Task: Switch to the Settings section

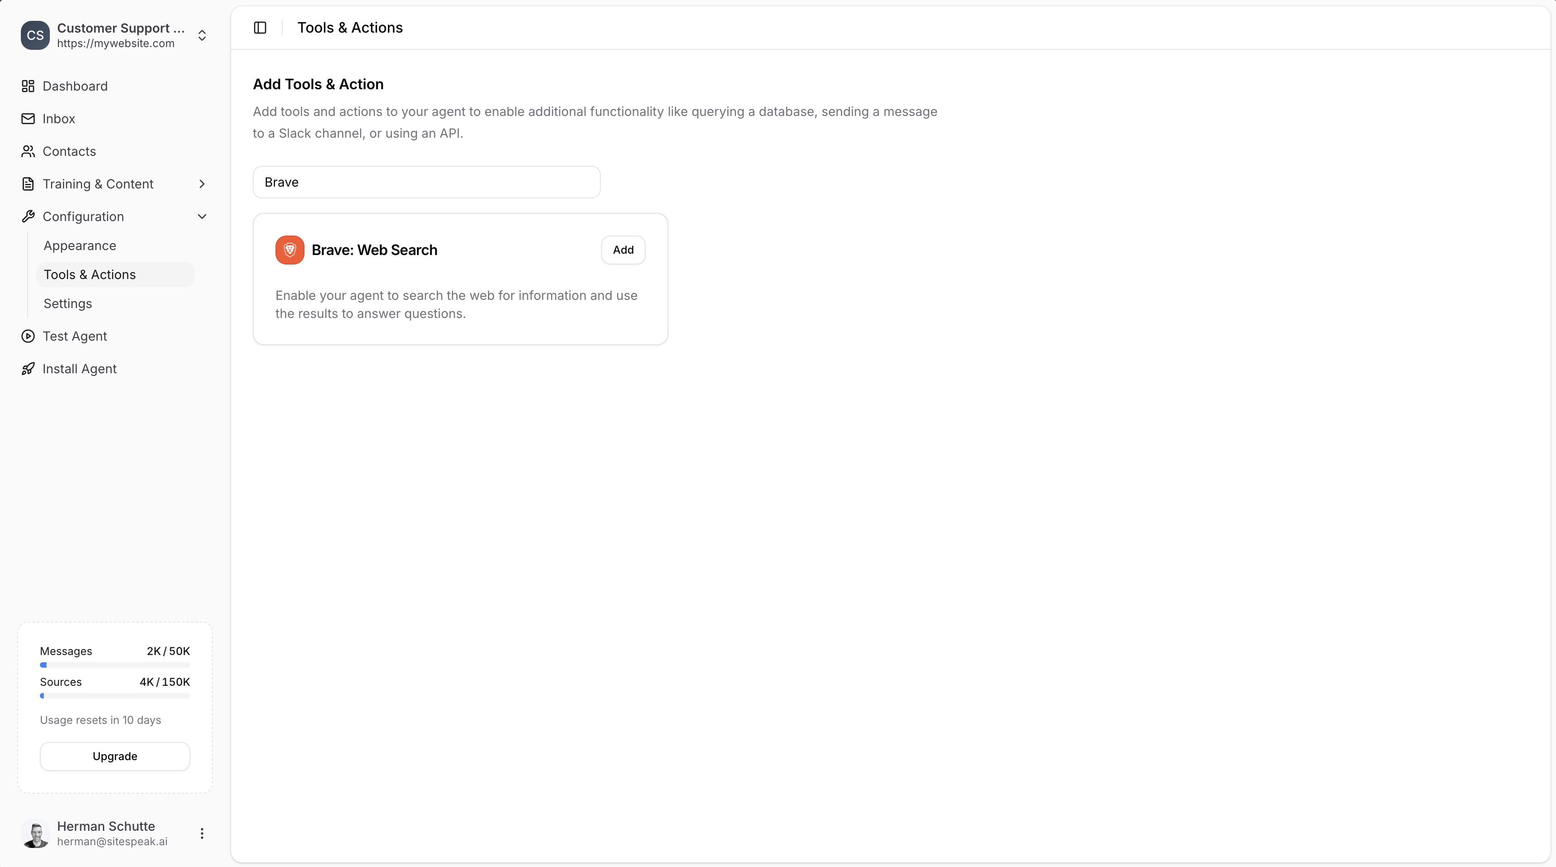Action: pyautogui.click(x=67, y=303)
